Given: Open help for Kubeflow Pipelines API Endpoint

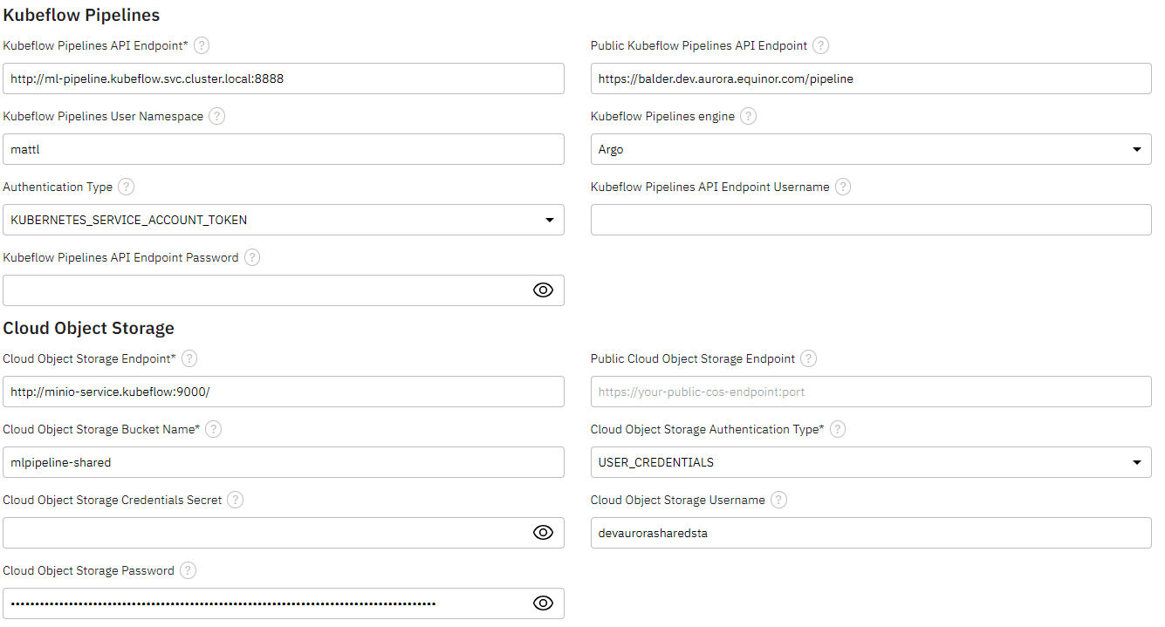Looking at the screenshot, I should tap(201, 45).
